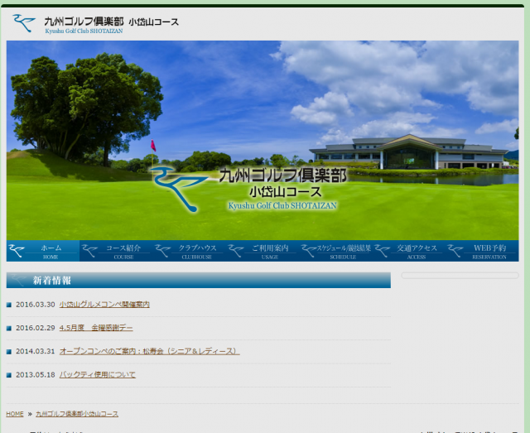Image resolution: width=530 pixels, height=433 pixels.
Task: Click the Kyushu Golf Club header logo
Action: click(95, 23)
